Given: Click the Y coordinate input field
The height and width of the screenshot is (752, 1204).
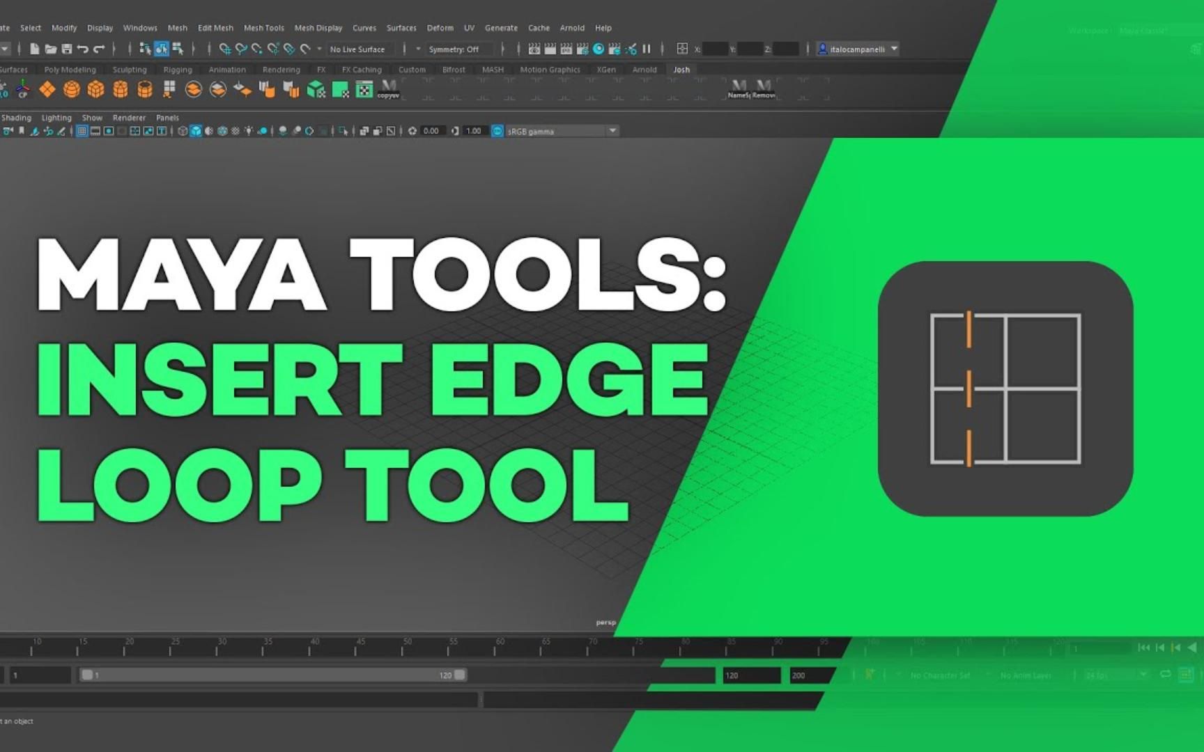Looking at the screenshot, I should pos(750,49).
